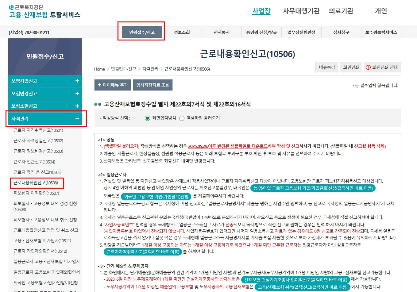Viewport: 417px width, 292px height.
Task: Add page to 마이메뉴
Action: [112, 85]
